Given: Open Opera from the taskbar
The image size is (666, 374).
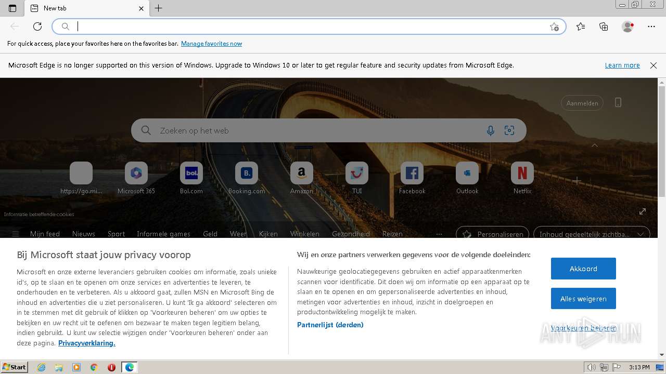Looking at the screenshot, I should 111,367.
